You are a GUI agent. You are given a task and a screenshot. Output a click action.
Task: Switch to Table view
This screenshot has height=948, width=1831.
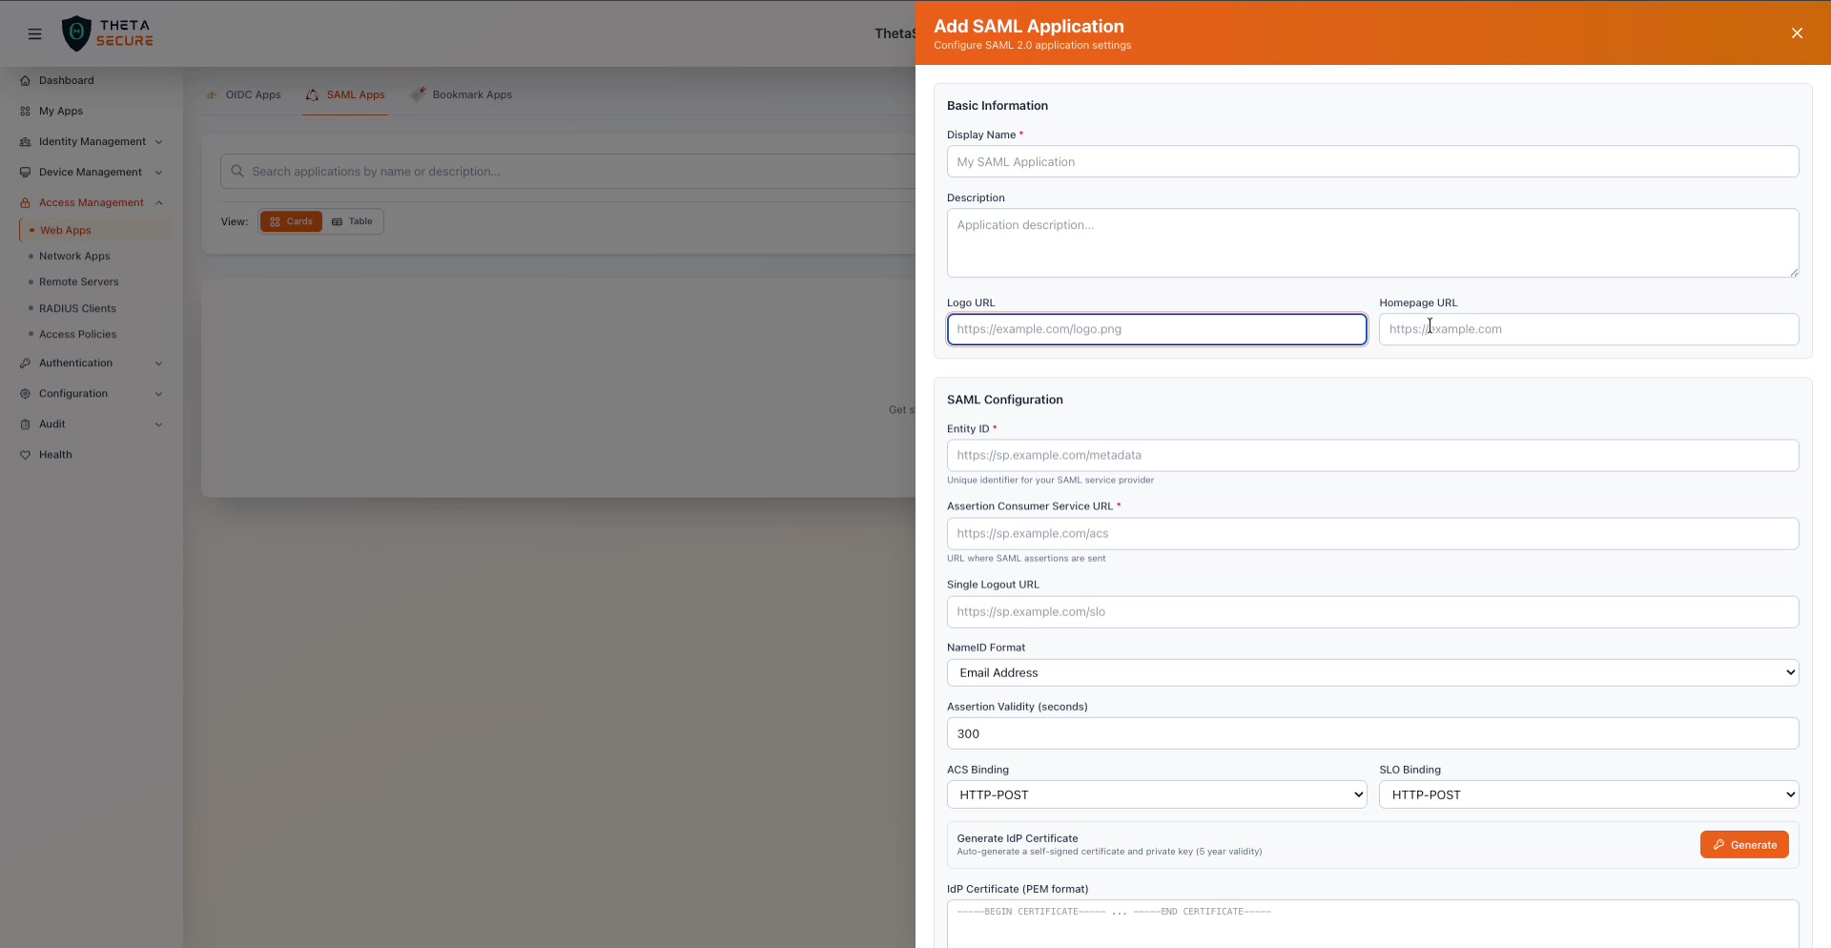353,221
